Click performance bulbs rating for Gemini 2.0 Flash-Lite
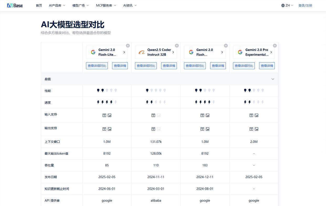 (107, 91)
